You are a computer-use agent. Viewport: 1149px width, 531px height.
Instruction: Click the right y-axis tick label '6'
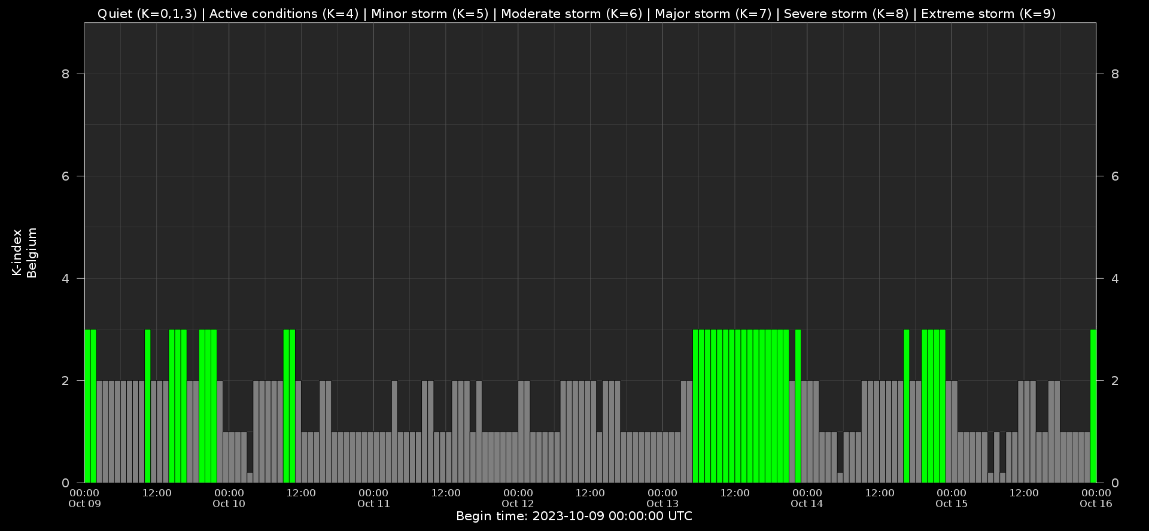point(1115,176)
